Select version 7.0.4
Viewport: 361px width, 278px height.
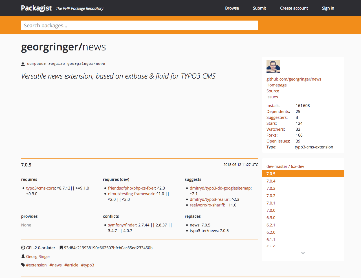pyautogui.click(x=271, y=181)
